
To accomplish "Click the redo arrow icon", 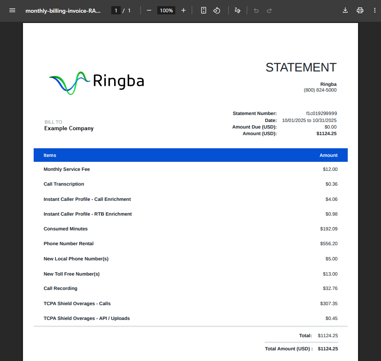I will pyautogui.click(x=269, y=10).
